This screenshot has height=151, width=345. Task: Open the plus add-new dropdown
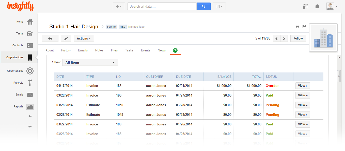click(119, 6)
